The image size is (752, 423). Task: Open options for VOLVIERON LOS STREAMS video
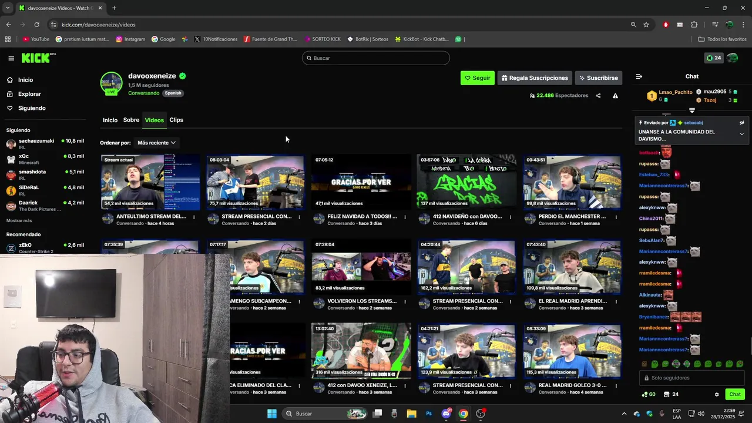[x=405, y=301]
